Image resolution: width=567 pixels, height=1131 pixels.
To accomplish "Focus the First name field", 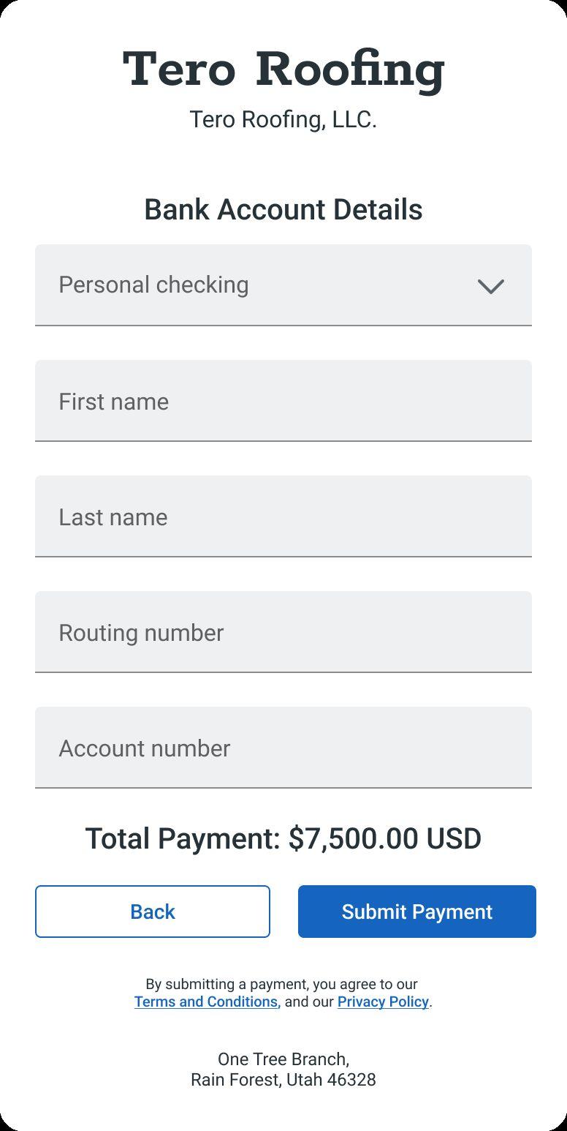I will point(283,401).
